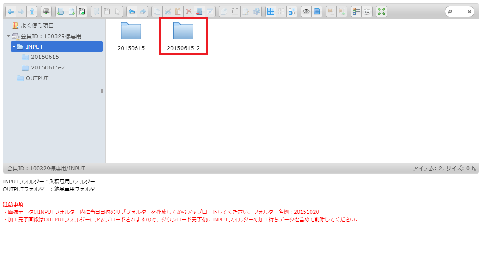Click the Undo toolbar icon
Image resolution: width=482 pixels, height=271 pixels.
coord(132,12)
